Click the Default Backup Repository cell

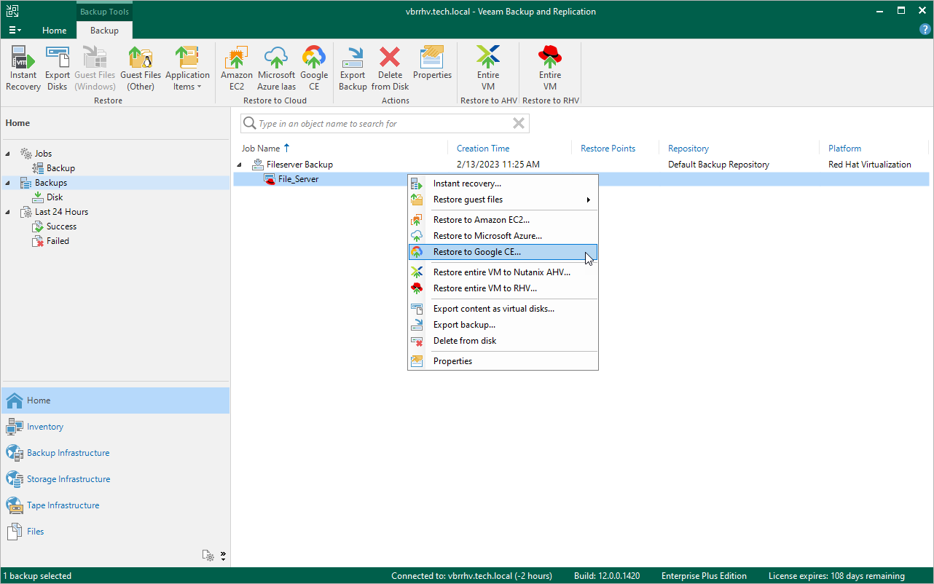coord(718,165)
